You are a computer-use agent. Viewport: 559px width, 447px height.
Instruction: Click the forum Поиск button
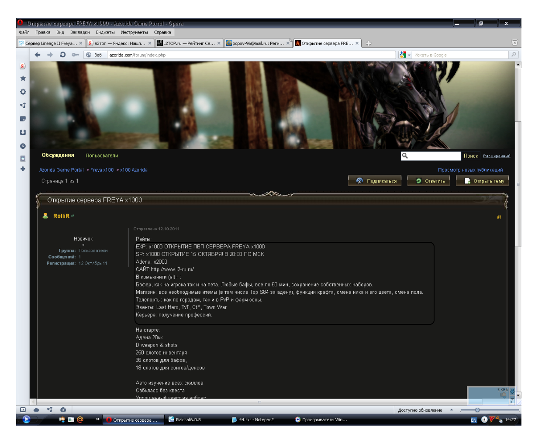tap(471, 156)
